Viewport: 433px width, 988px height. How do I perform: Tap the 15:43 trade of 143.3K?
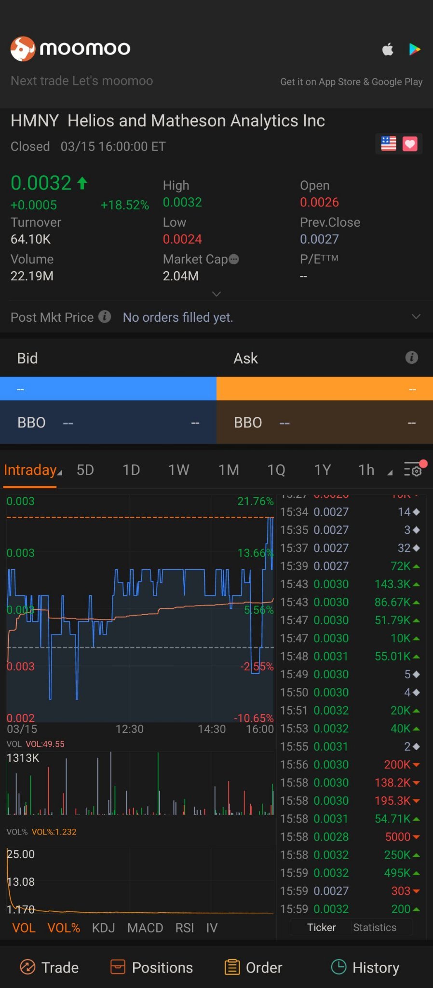[x=350, y=584]
